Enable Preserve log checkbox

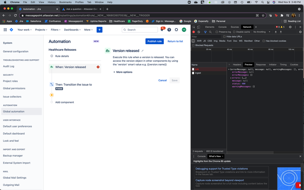tap(217, 32)
